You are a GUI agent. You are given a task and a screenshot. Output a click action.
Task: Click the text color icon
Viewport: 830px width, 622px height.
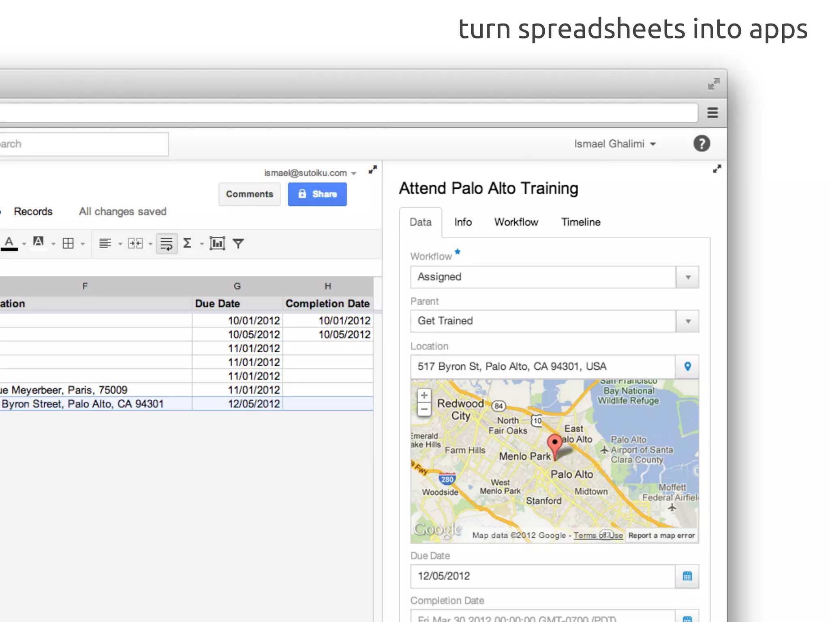point(9,243)
